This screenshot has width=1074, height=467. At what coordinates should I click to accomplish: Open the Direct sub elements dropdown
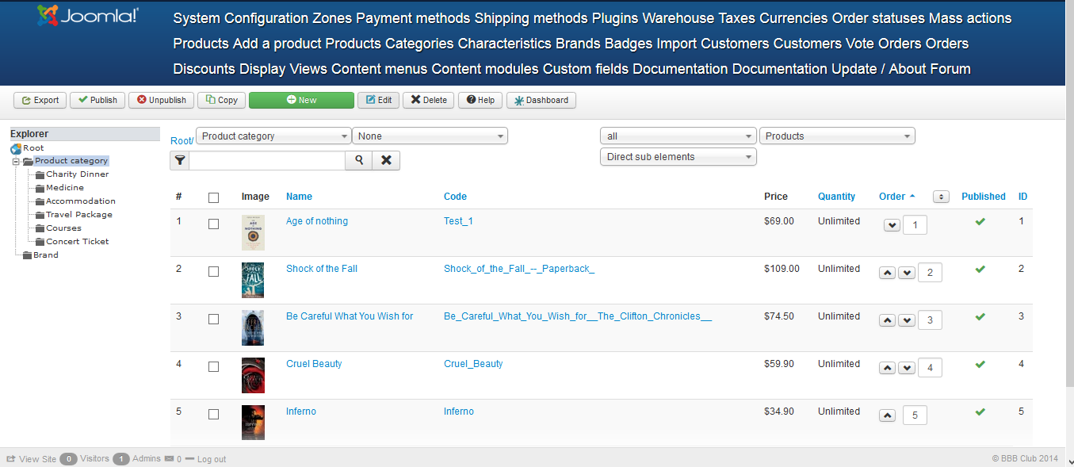coord(678,157)
